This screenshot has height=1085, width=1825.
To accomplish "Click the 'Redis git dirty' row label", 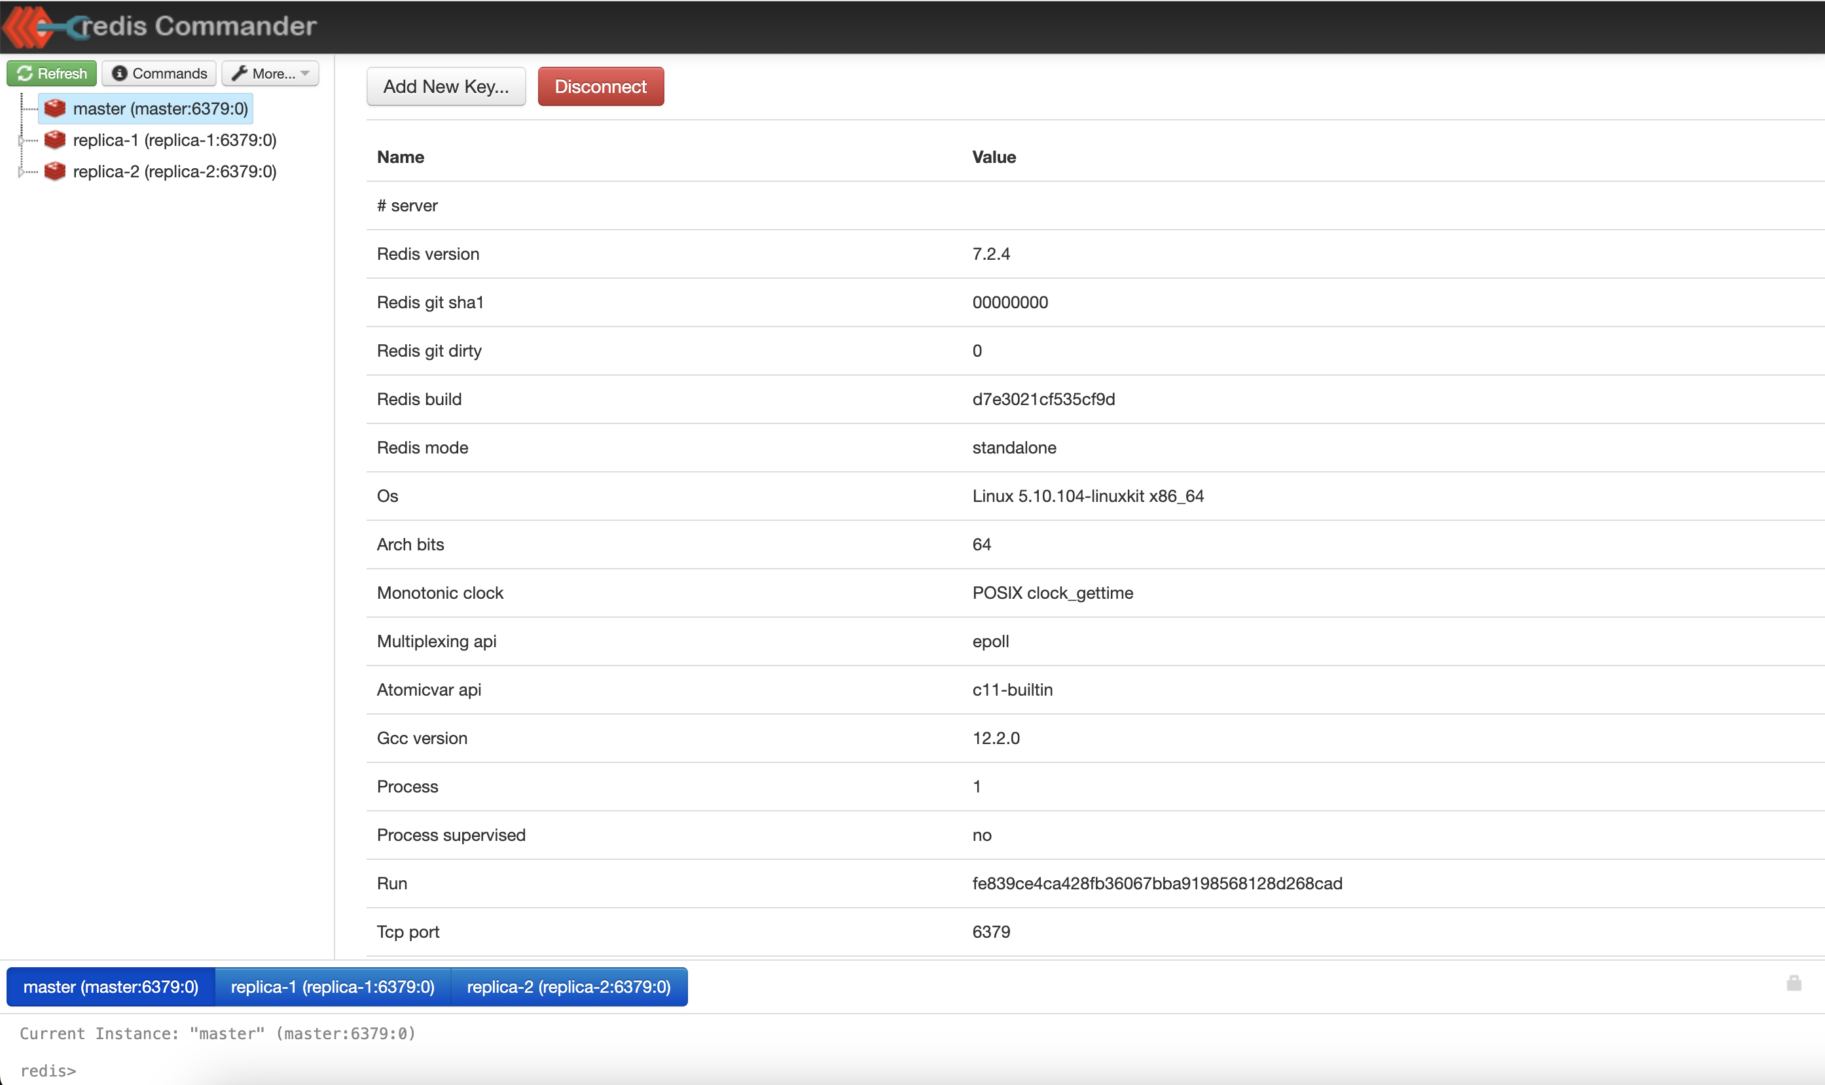I will click(x=429, y=351).
